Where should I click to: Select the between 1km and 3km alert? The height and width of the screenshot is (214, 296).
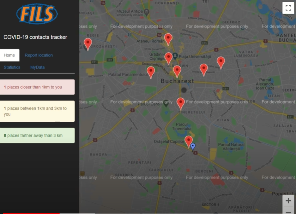37,111
